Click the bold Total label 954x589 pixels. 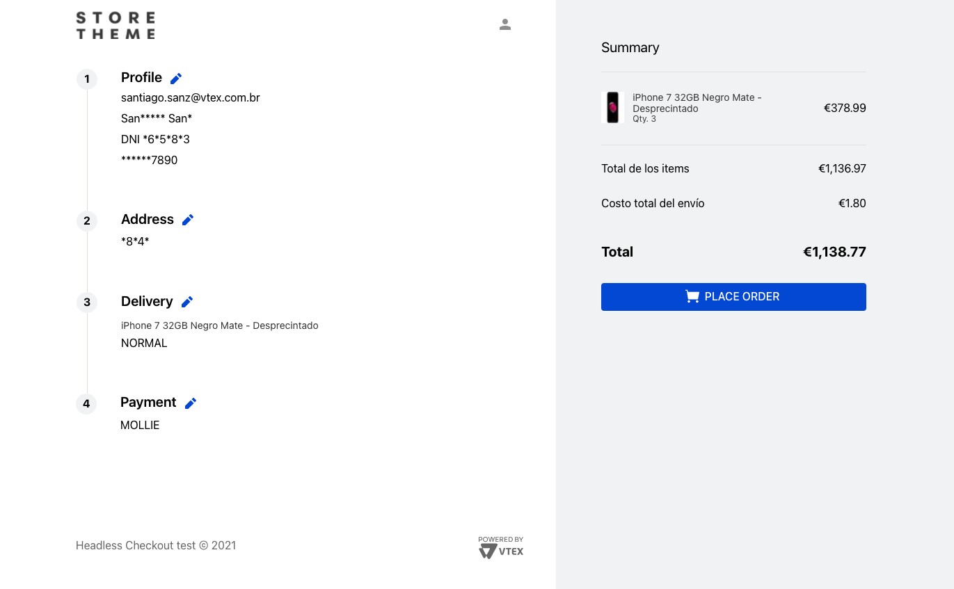pos(617,252)
